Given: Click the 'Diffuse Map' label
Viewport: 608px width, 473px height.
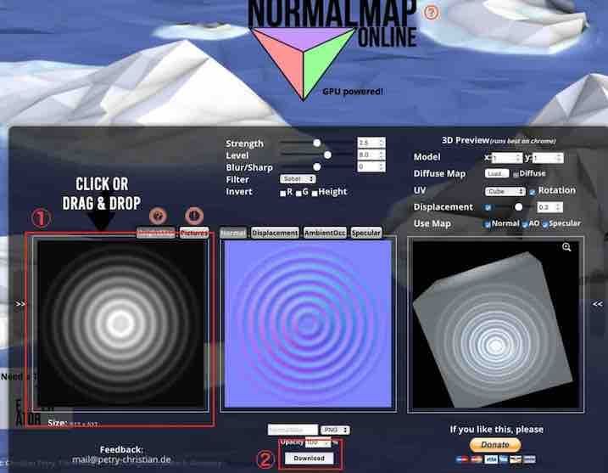Looking at the screenshot, I should 439,173.
